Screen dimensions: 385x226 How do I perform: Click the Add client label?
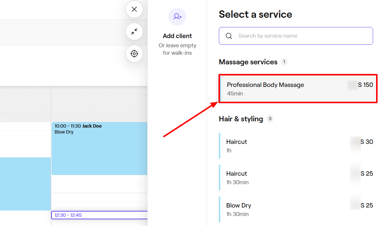point(177,36)
